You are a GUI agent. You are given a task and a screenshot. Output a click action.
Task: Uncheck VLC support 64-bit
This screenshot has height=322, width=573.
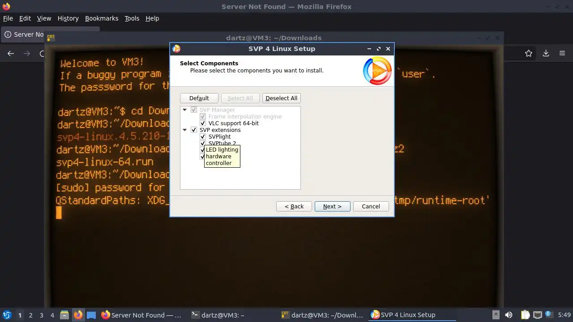203,123
